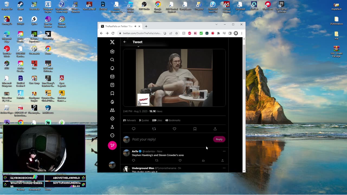This screenshot has height=195, width=347.
Task: Like the main tweet with heart icon
Action: pyautogui.click(x=175, y=129)
